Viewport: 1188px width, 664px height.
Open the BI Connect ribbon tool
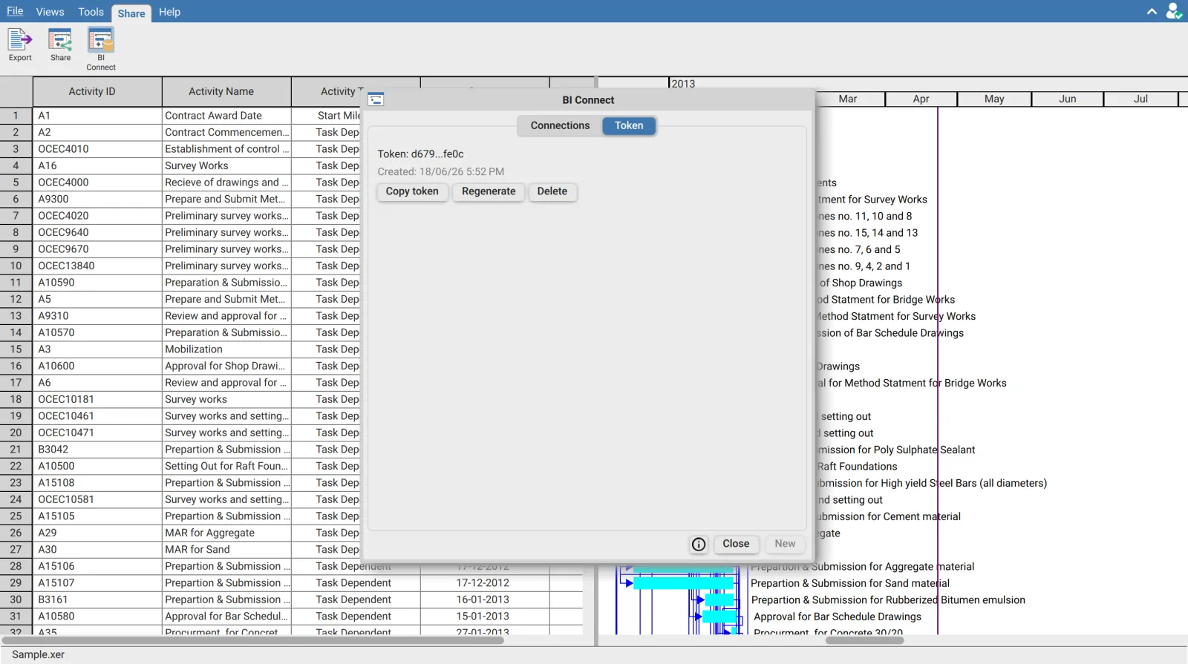tap(101, 49)
